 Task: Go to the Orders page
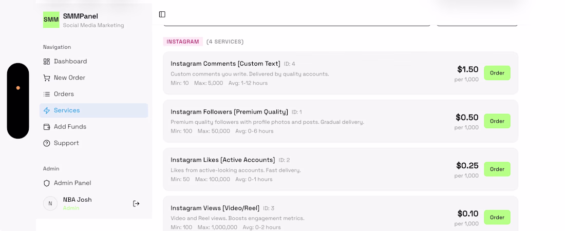coord(64,94)
